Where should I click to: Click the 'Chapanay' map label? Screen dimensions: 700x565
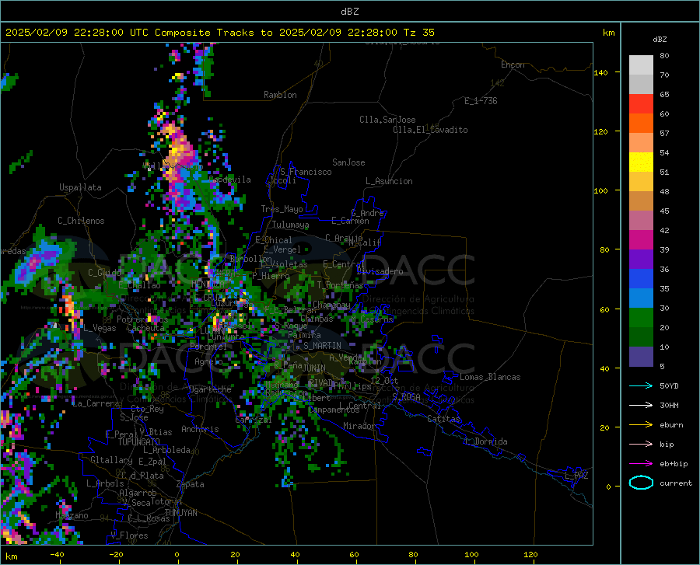coord(331,305)
